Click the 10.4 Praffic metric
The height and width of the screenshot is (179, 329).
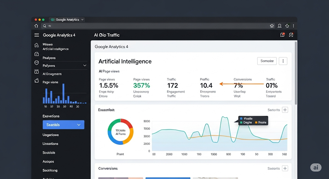pos(206,85)
